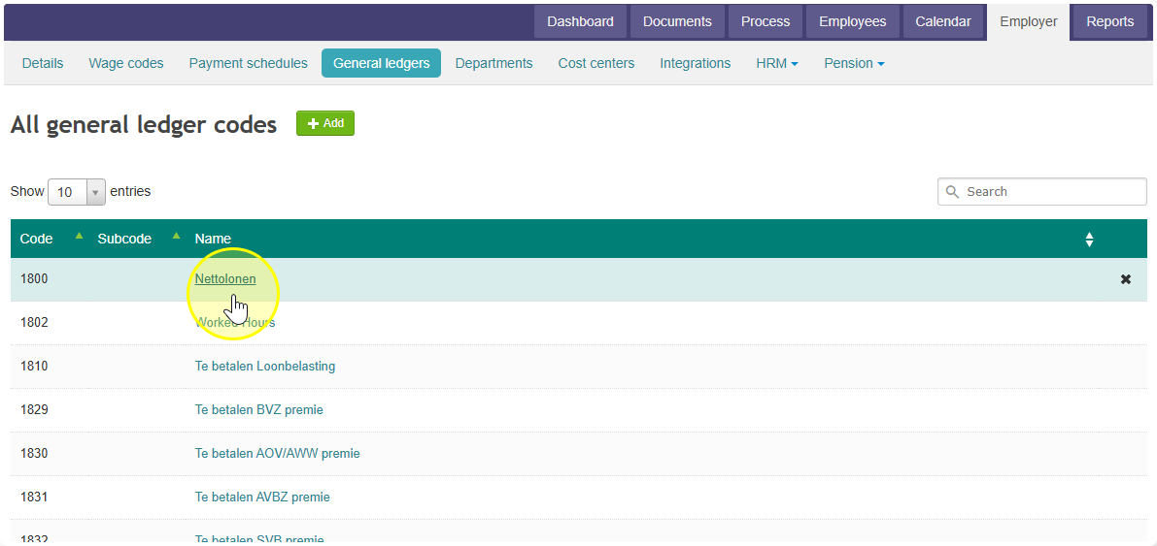This screenshot has height=546, width=1157.
Task: Select code cell 1810
Action: (x=34, y=367)
